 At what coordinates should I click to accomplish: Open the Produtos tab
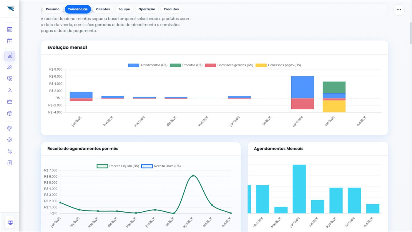tap(171, 9)
